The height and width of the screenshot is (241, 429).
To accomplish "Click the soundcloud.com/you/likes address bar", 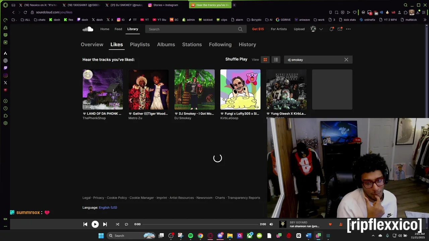I will pyautogui.click(x=54, y=12).
